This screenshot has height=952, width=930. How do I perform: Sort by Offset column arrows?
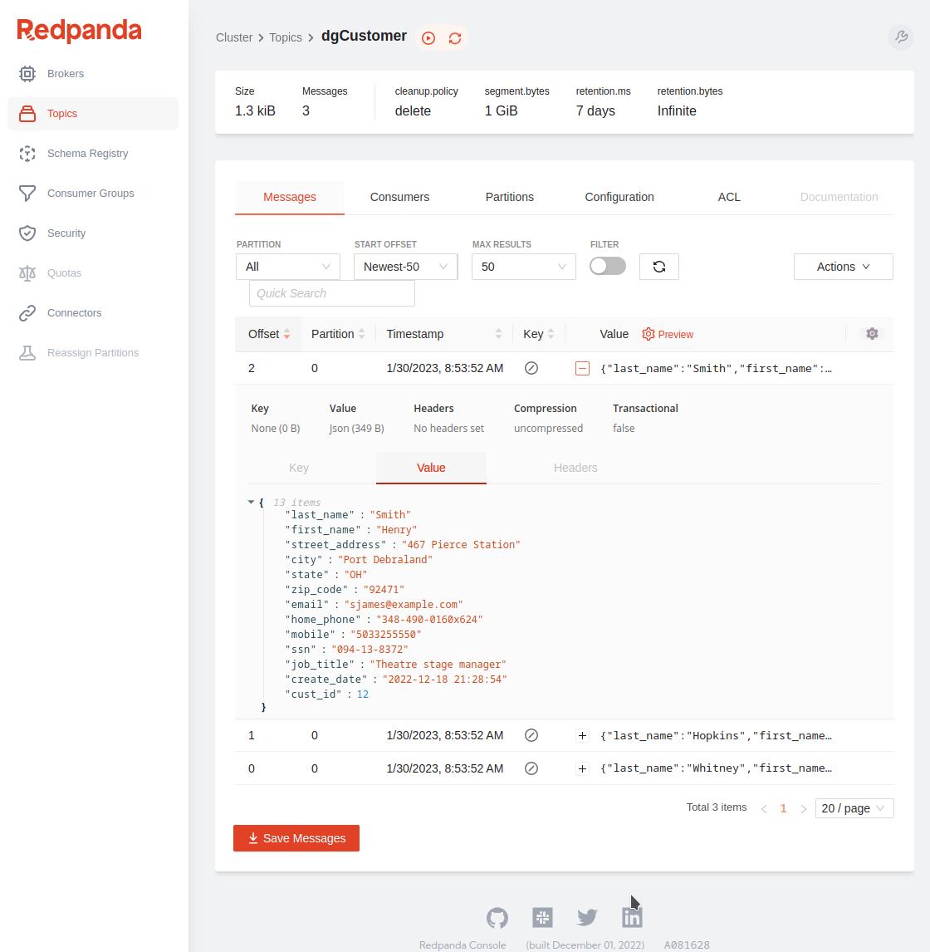[287, 334]
